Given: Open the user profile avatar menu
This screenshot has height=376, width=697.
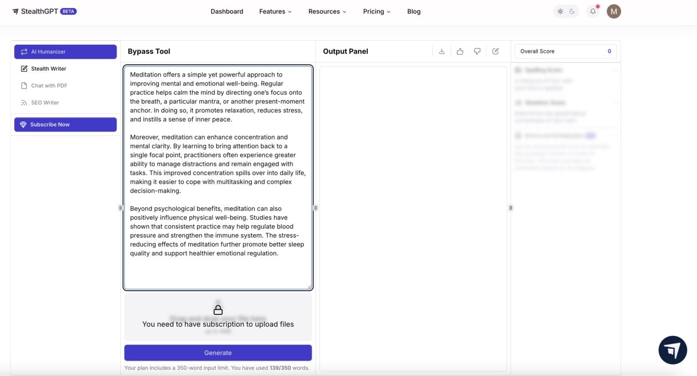Looking at the screenshot, I should click(x=613, y=11).
